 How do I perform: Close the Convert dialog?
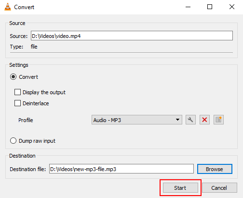(x=232, y=7)
